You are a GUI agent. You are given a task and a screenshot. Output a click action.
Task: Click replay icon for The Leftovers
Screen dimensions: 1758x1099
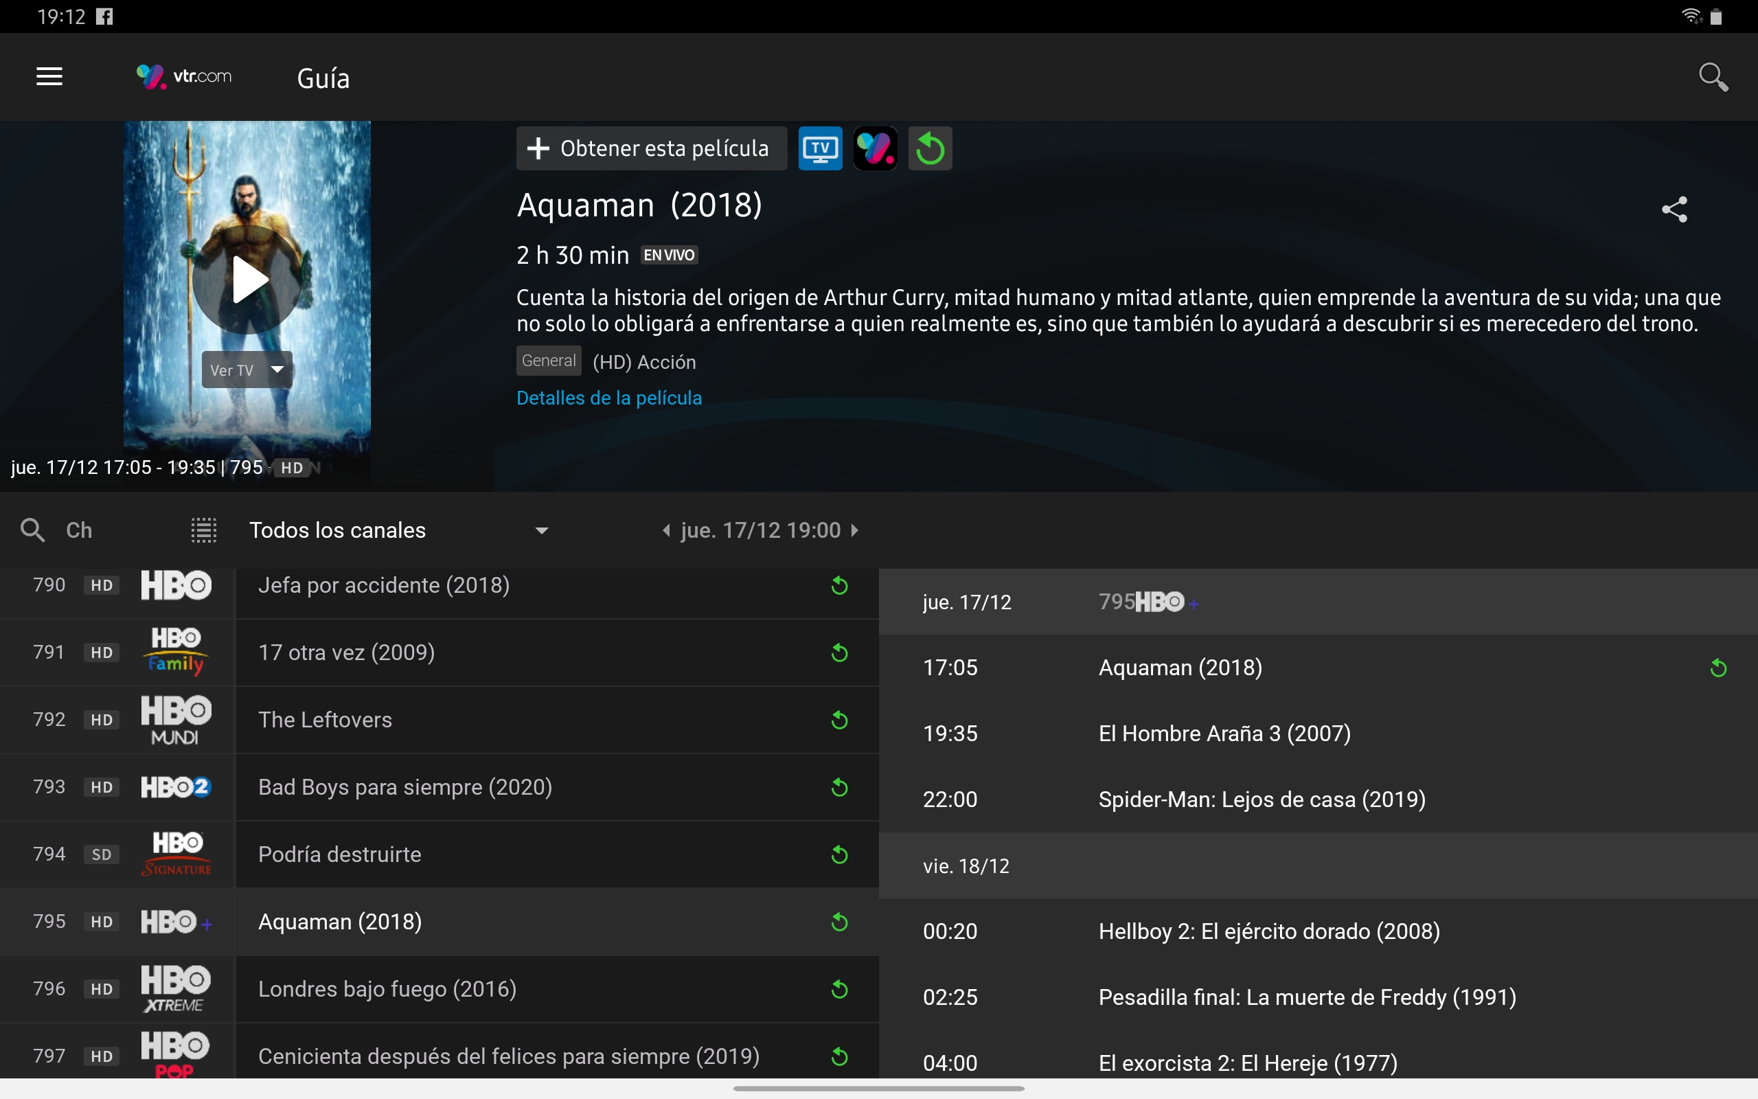tap(839, 720)
